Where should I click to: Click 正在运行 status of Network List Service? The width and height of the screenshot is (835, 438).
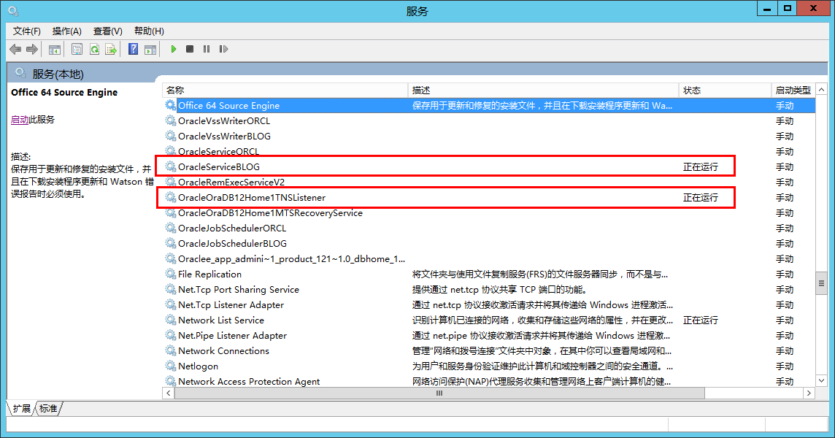(700, 320)
